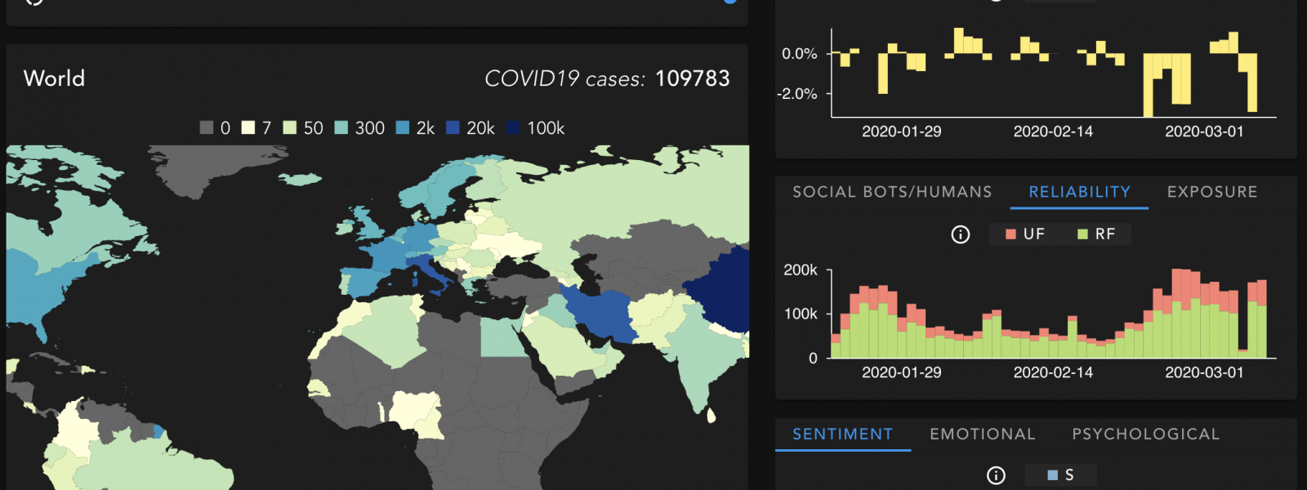The image size is (1307, 490).
Task: Click the World map title
Action: [x=54, y=78]
